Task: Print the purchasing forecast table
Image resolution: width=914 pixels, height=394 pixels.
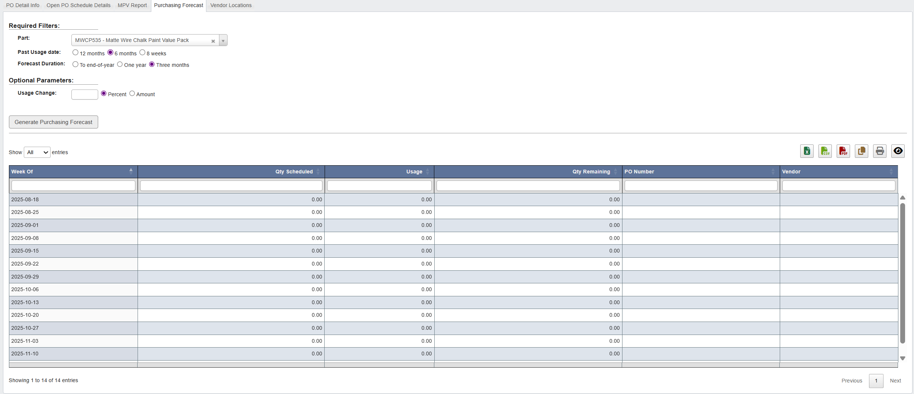Action: [879, 151]
